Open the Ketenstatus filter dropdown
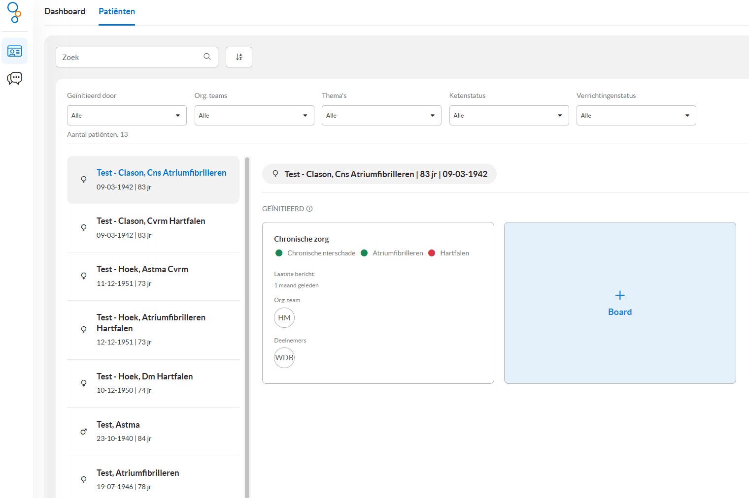The width and height of the screenshot is (749, 498). pyautogui.click(x=509, y=116)
